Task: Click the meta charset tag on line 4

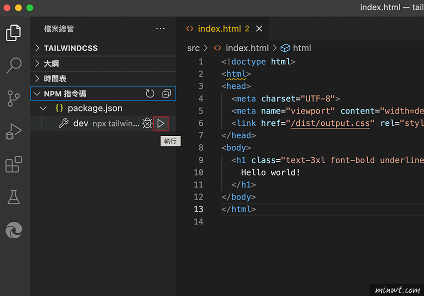Action: coord(285,99)
